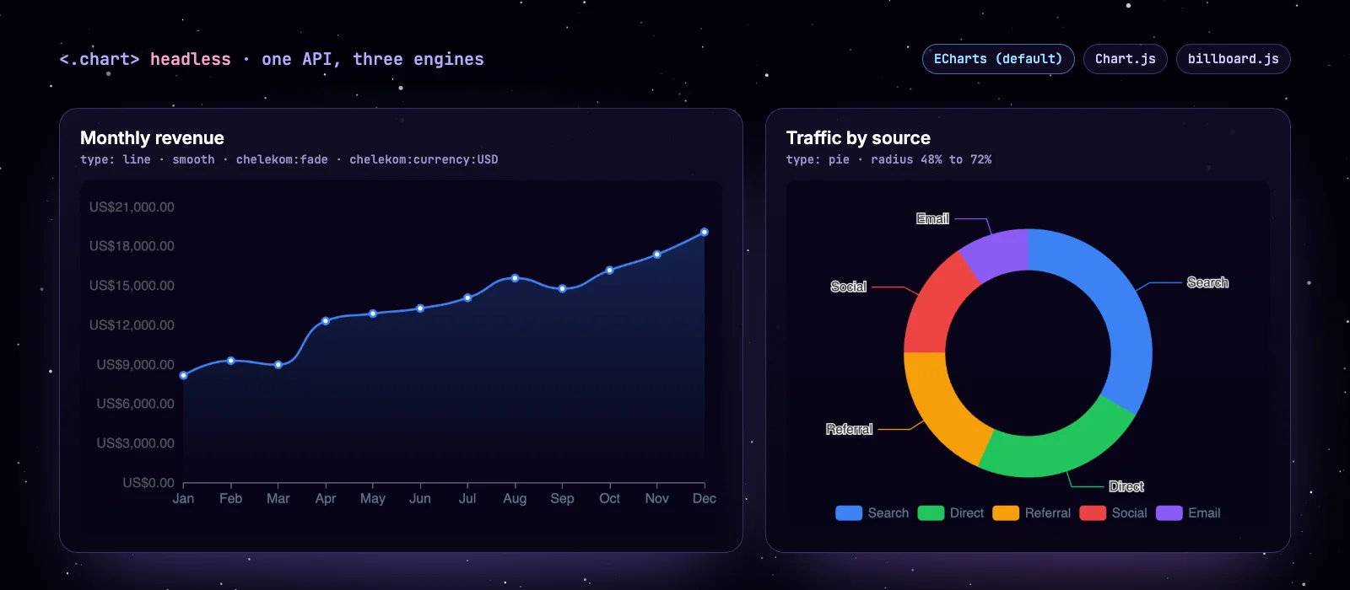
Task: Click the Feb data point on the revenue line
Action: coord(231,361)
